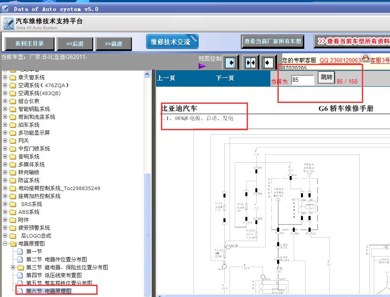Click the 跳转 jump button
Viewport: 390px width, 297px height.
pos(326,77)
